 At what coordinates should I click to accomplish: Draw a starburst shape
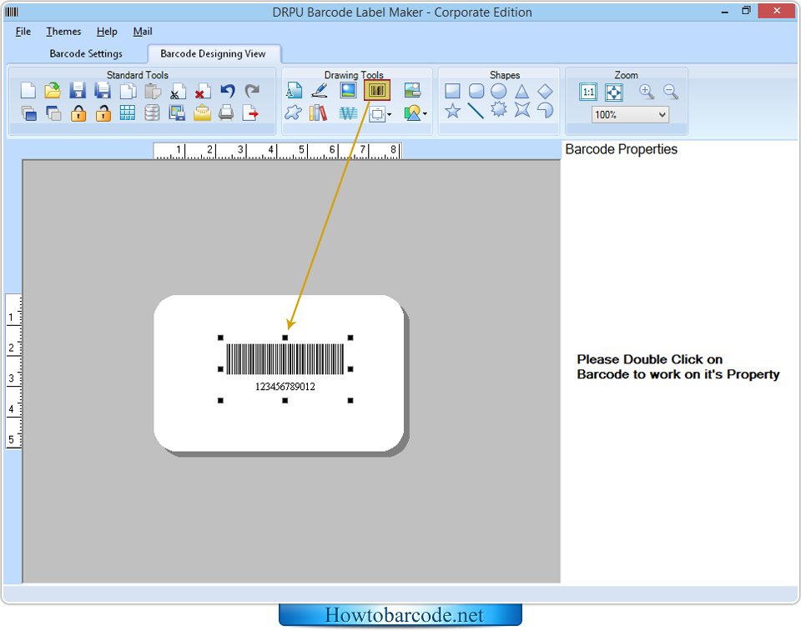coord(499,110)
